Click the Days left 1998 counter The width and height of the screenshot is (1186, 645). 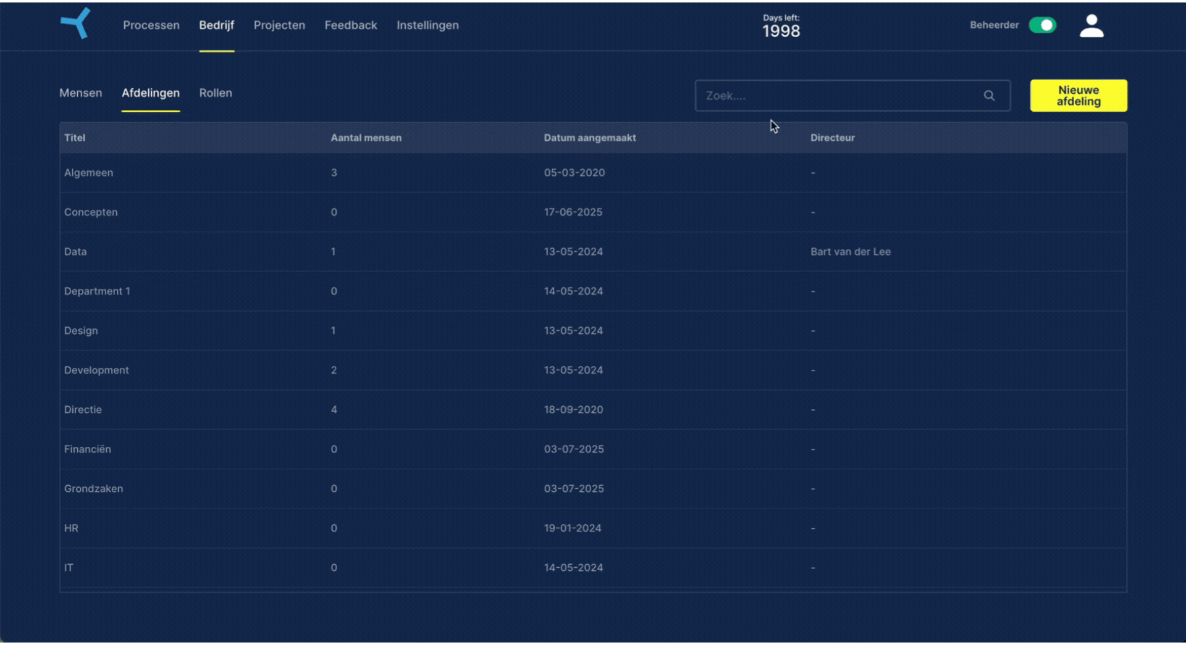[x=781, y=27]
